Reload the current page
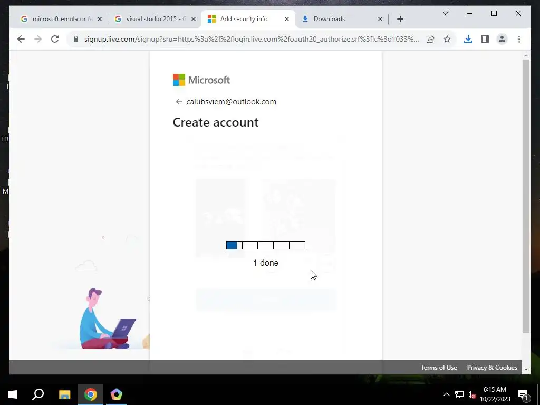540x405 pixels. coord(55,39)
